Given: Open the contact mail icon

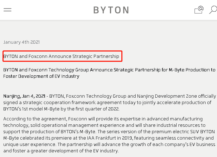Looking at the screenshot, I should click(x=199, y=10).
